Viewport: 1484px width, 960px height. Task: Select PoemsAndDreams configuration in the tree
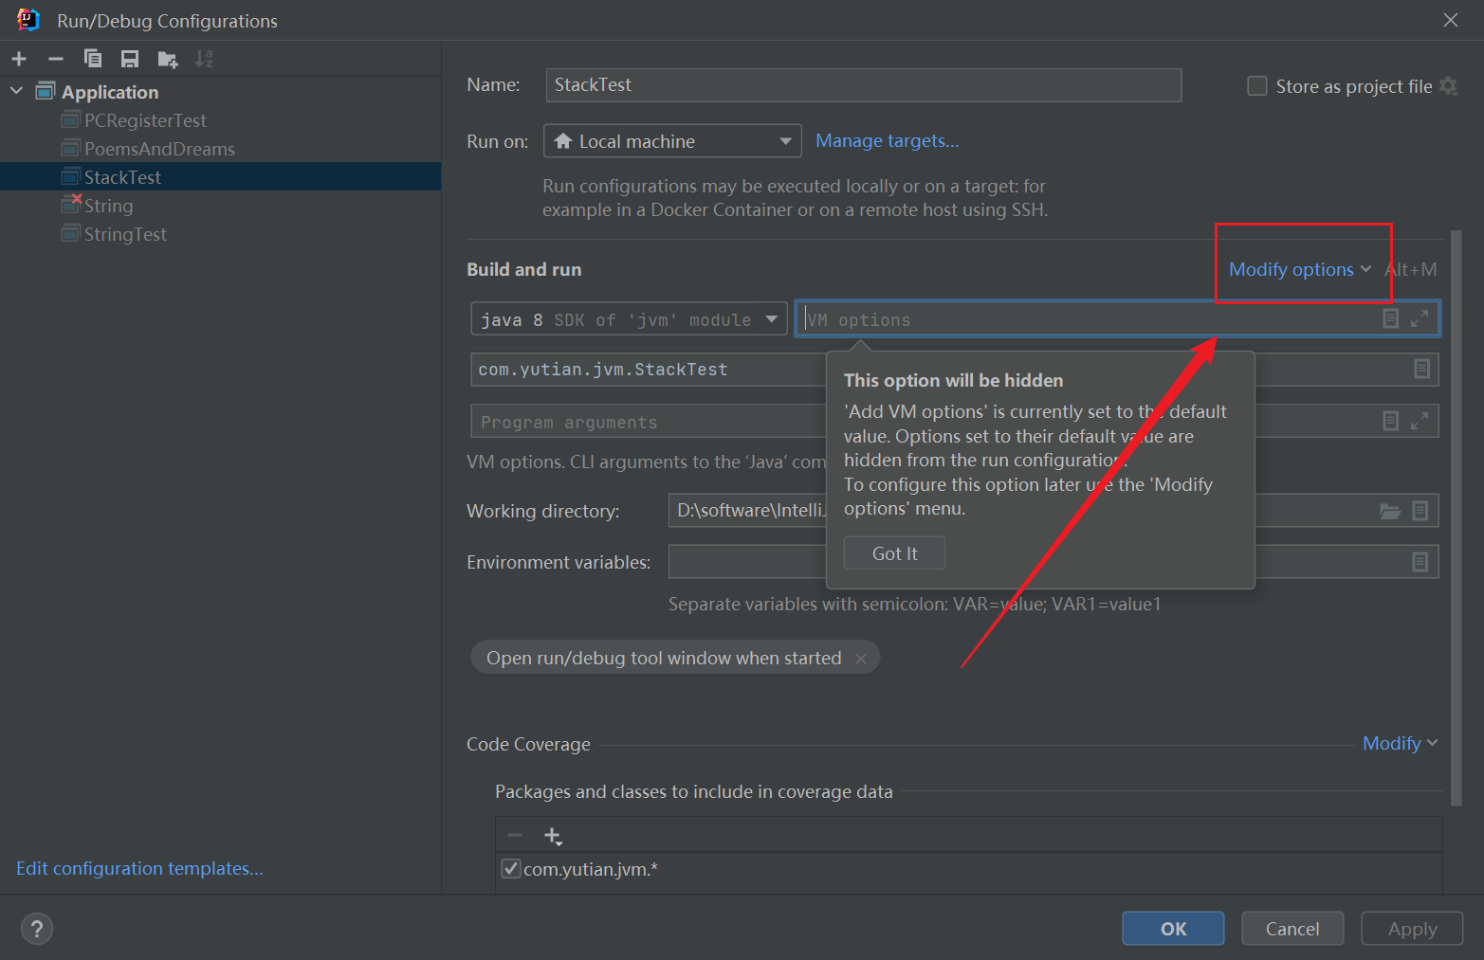pos(159,149)
